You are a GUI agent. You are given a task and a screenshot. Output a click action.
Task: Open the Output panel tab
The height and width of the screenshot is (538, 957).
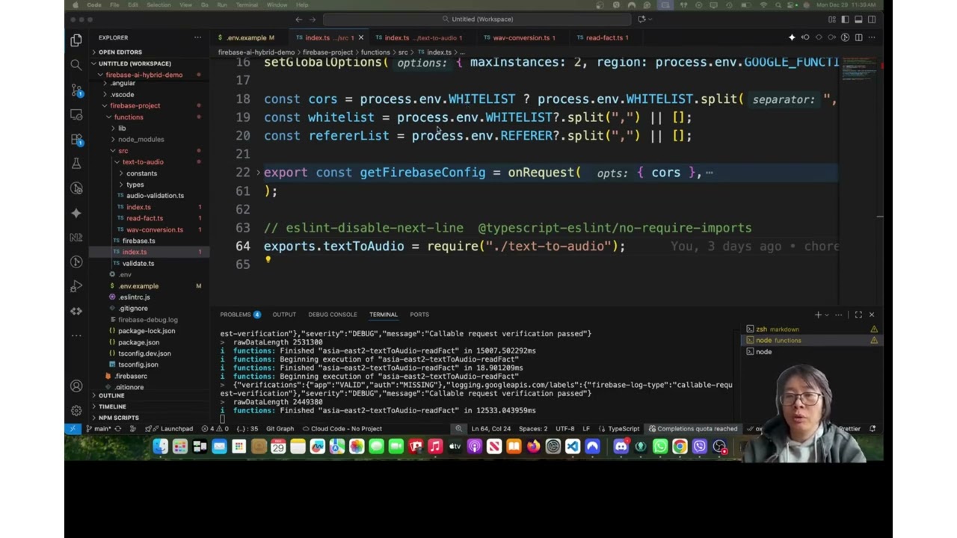[x=284, y=315]
